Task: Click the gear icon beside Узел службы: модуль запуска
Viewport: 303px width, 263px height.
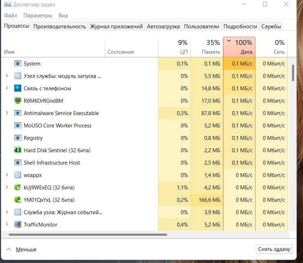Action: [18, 76]
